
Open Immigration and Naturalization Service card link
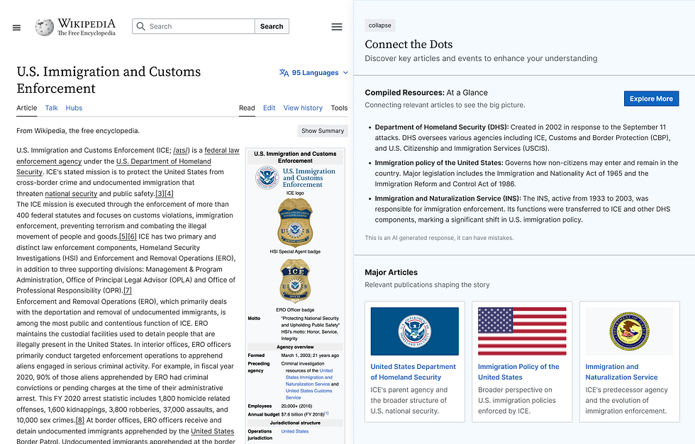(x=621, y=372)
